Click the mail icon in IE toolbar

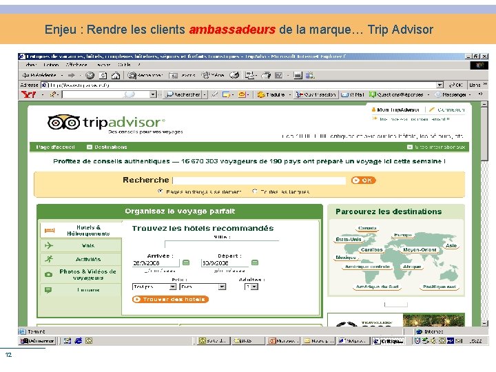click(x=250, y=75)
